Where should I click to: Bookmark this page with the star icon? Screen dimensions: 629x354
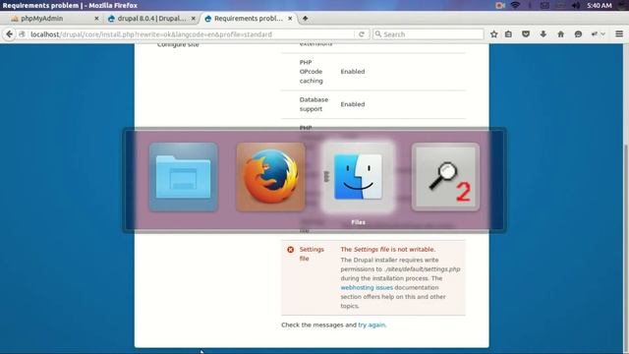point(493,34)
